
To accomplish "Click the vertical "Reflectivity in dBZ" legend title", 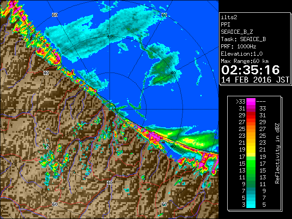I will click(x=277, y=153).
